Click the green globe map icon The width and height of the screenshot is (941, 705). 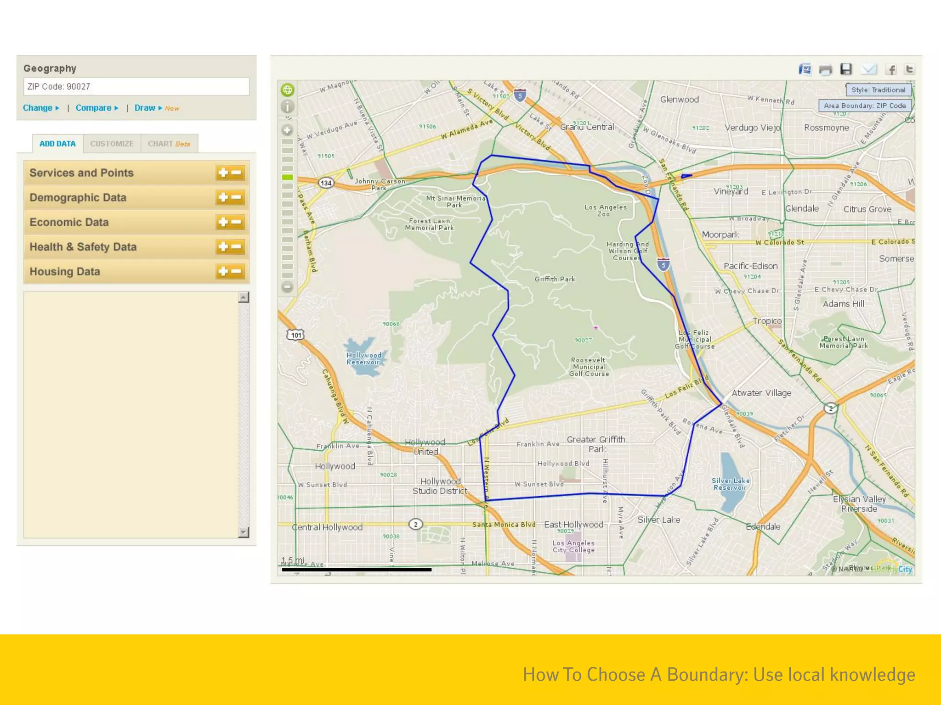pos(288,90)
